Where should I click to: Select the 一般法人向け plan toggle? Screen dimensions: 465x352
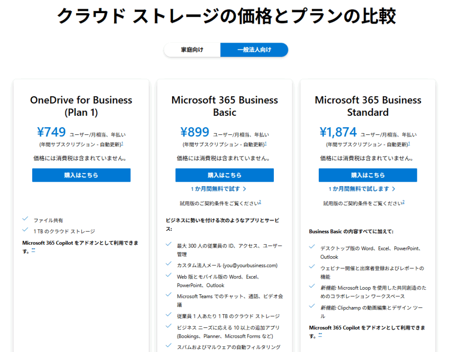254,50
